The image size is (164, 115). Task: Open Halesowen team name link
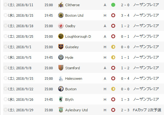[x=74, y=79]
